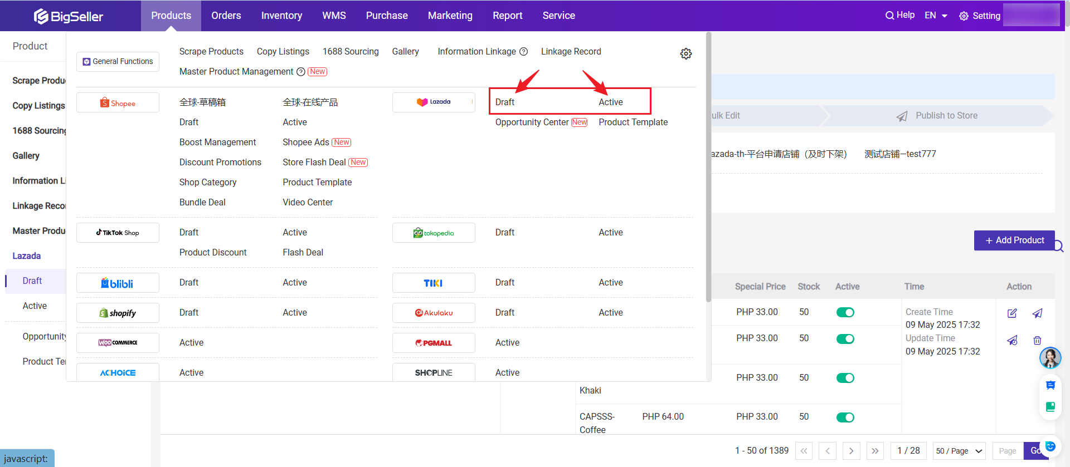Viewport: 1070px width, 467px height.
Task: Select the Akulaku platform logo
Action: click(x=434, y=313)
